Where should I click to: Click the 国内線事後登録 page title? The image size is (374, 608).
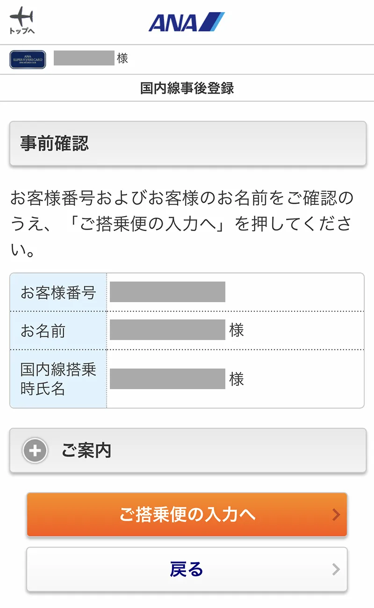click(187, 88)
